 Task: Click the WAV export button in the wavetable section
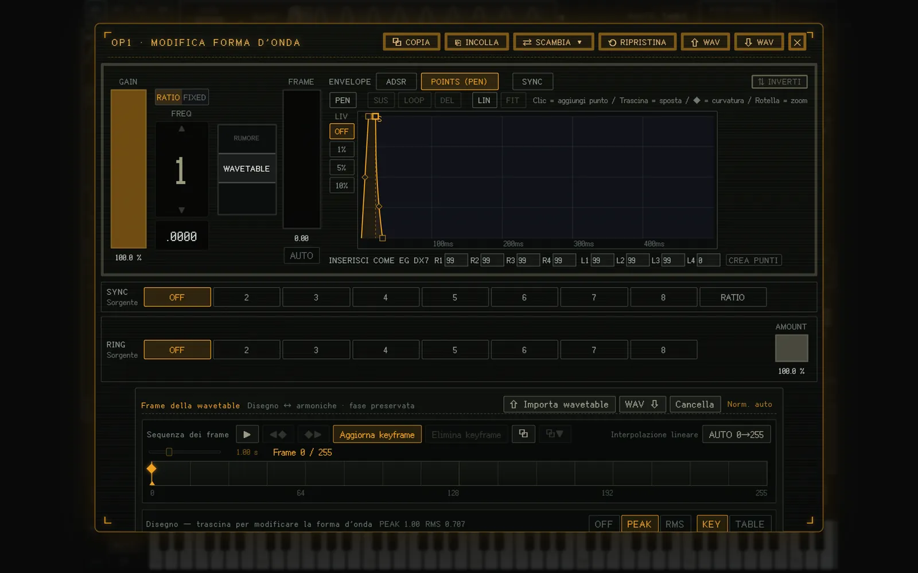(x=643, y=404)
